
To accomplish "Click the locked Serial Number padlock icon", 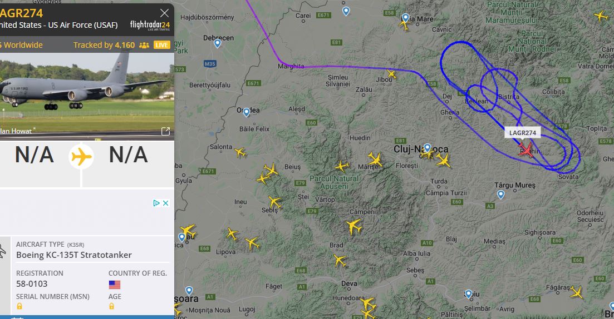I will [x=19, y=306].
